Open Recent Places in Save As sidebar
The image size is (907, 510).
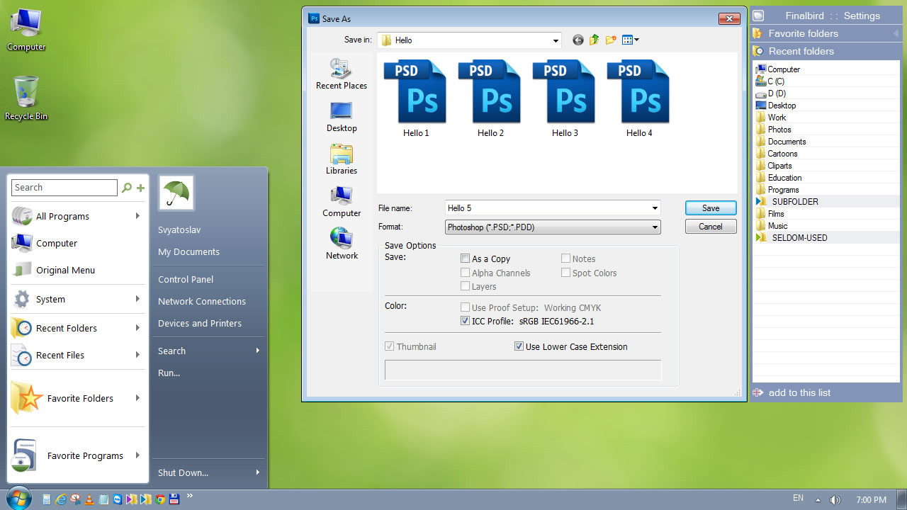tap(342, 74)
